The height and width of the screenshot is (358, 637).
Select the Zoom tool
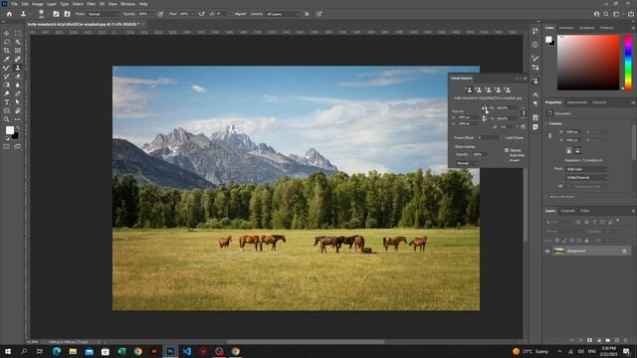point(7,119)
